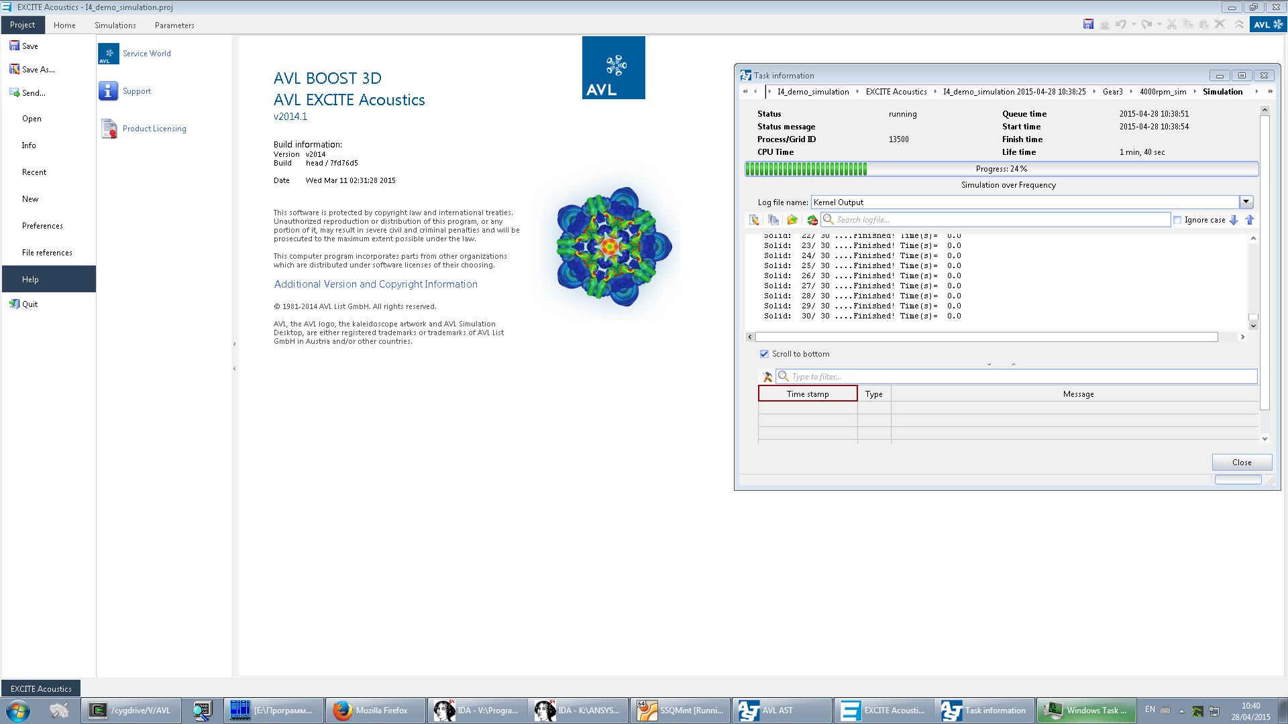
Task: Click the simulation progress bar at 24%
Action: 1002,169
